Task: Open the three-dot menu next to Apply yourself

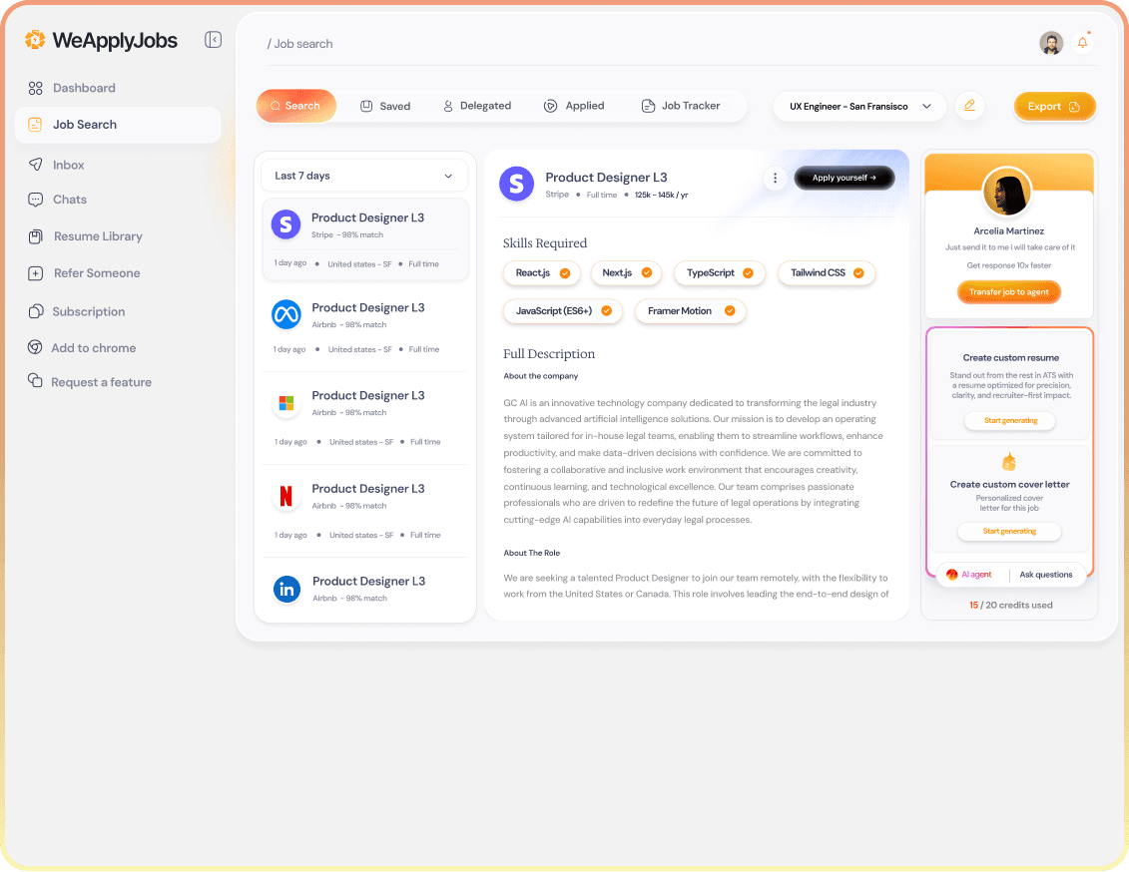Action: coord(775,178)
